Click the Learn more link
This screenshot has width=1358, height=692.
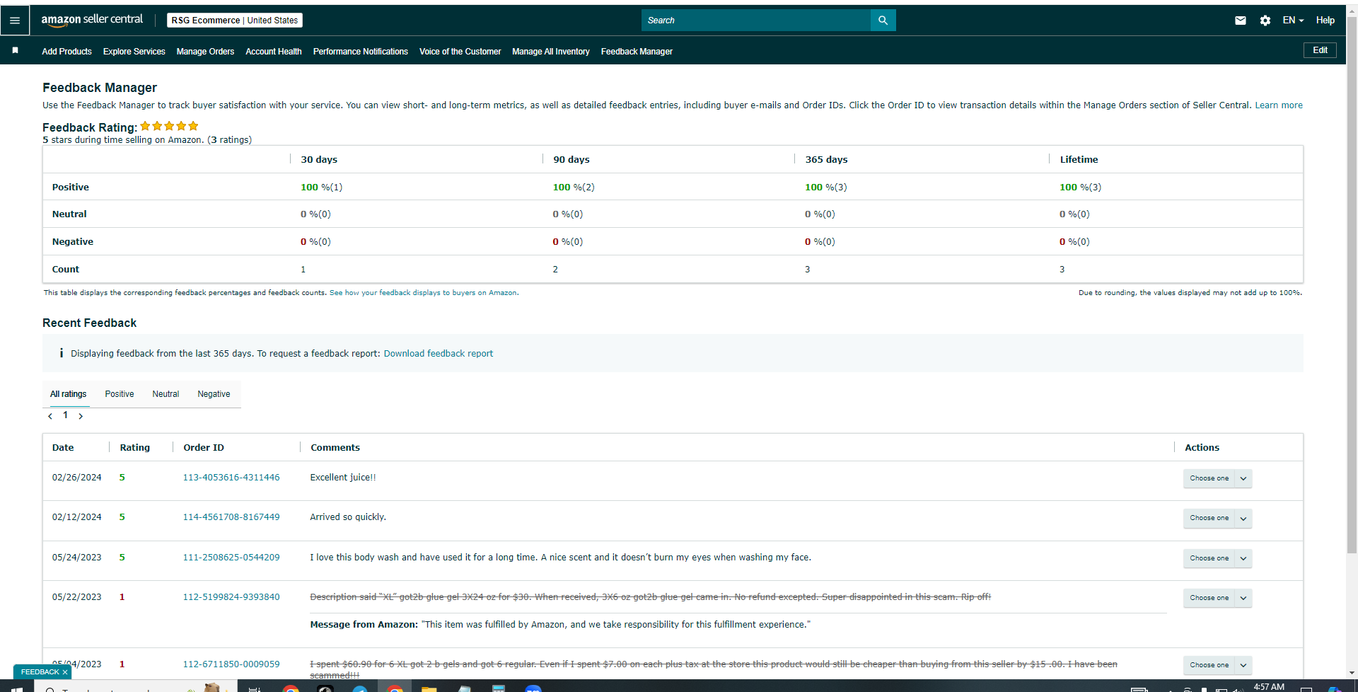tap(1279, 105)
